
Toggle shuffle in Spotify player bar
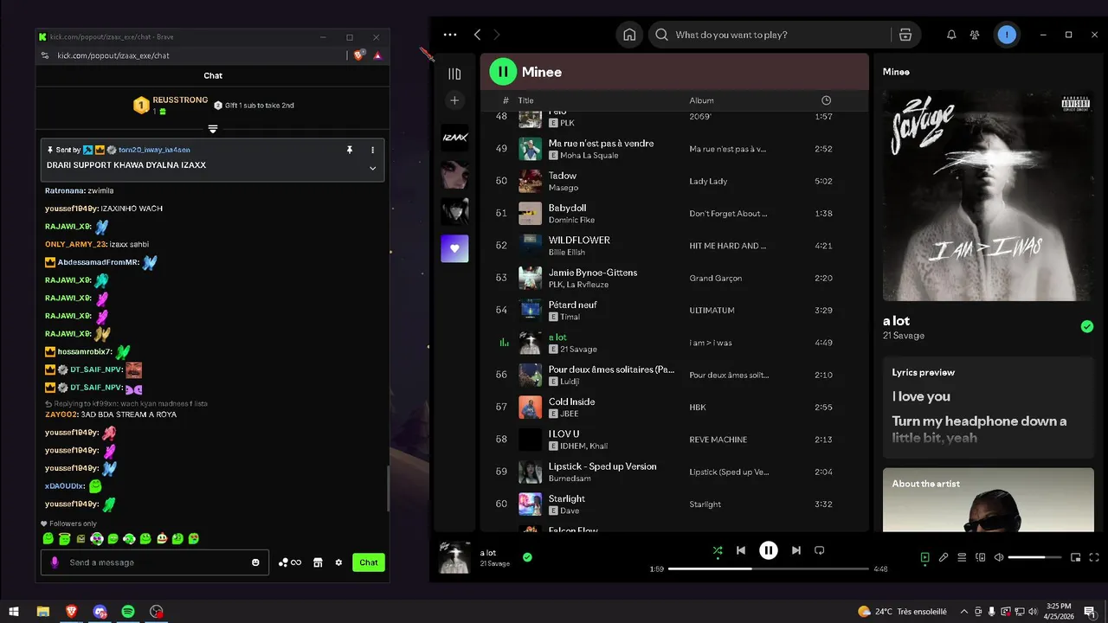pos(718,550)
